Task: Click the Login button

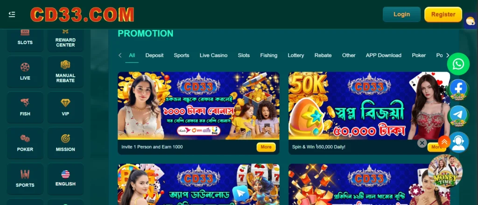Action: (x=401, y=14)
